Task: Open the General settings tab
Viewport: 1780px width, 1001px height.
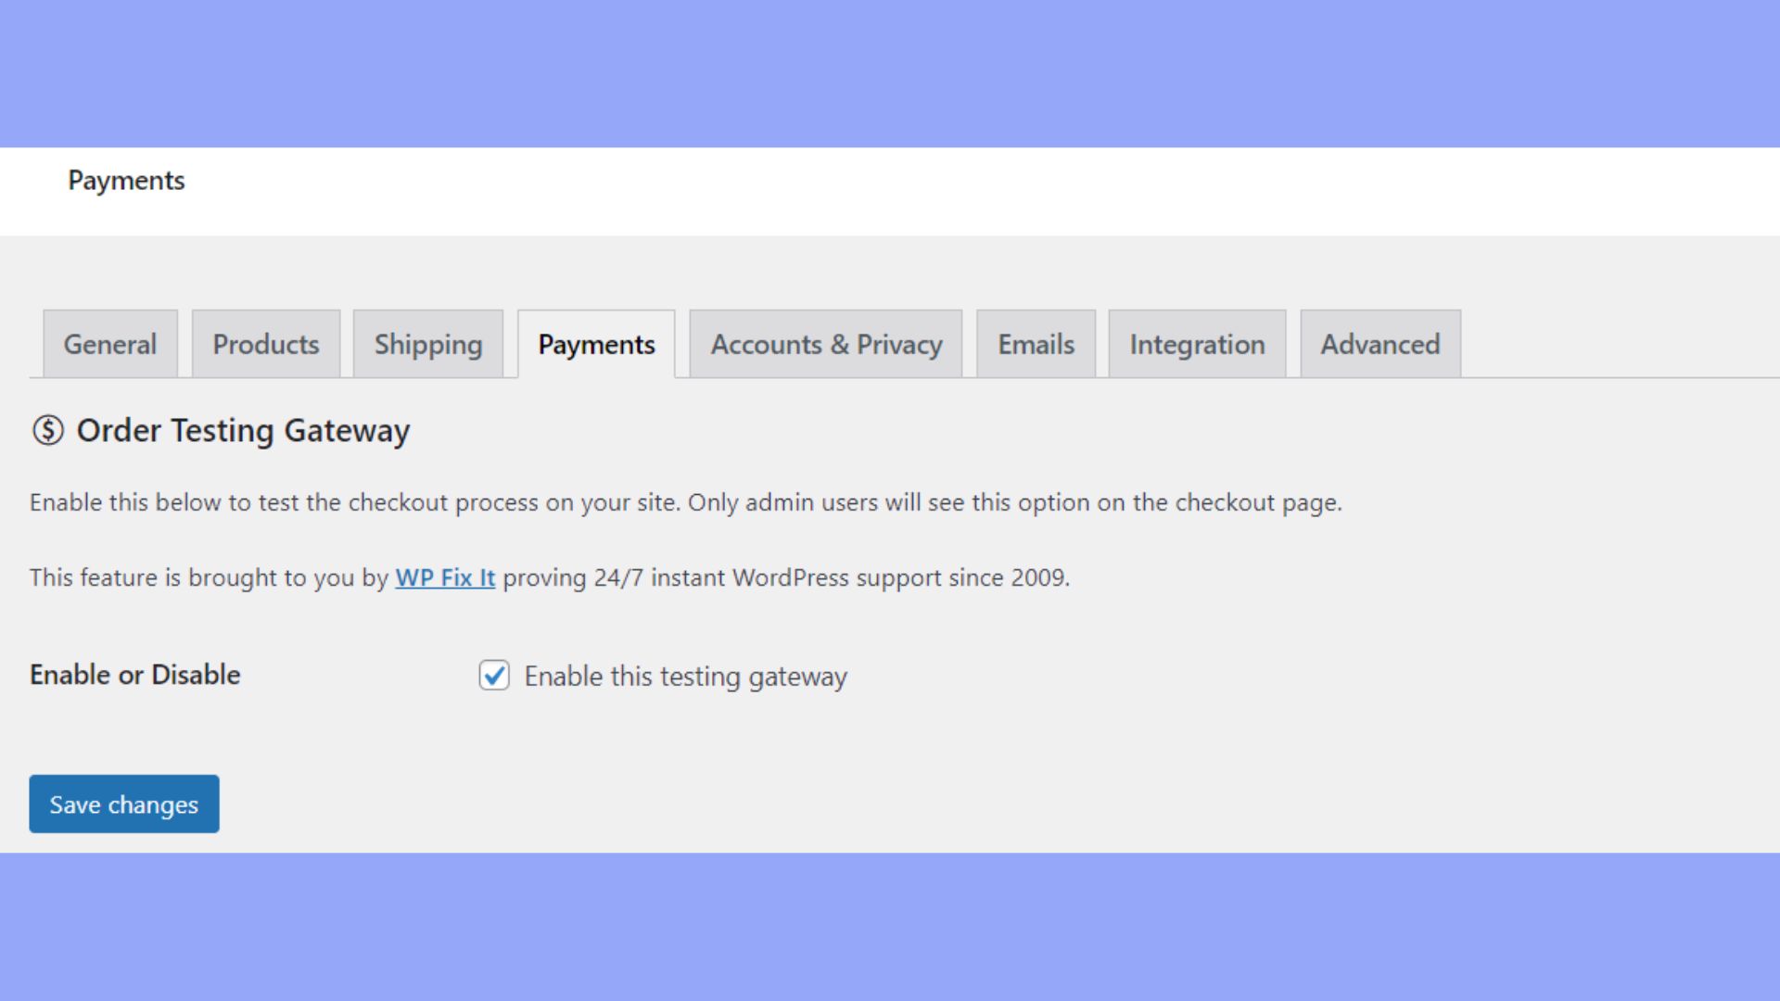Action: [x=109, y=345]
